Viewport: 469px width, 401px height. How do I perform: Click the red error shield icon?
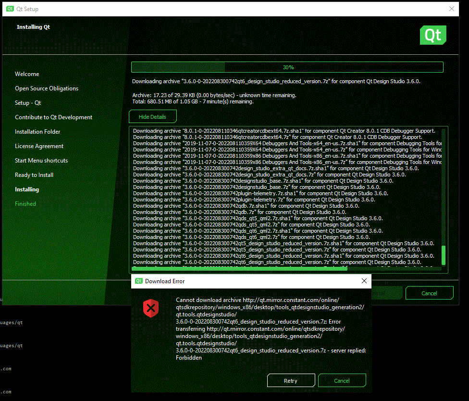[151, 308]
